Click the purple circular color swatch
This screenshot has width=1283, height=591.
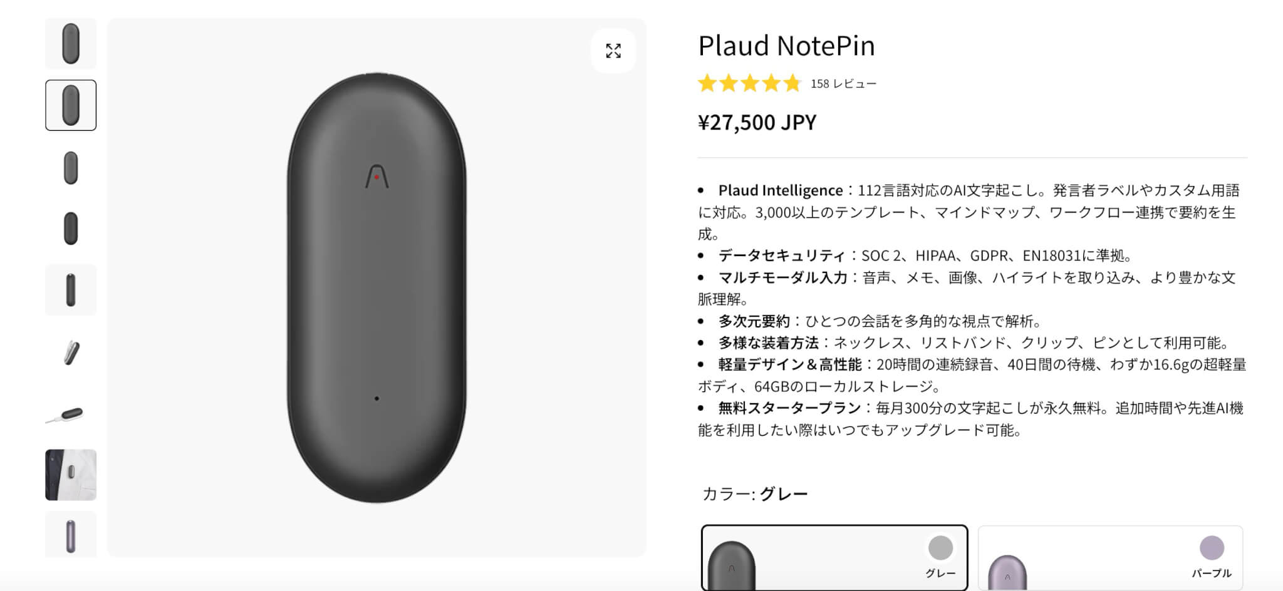tap(1212, 548)
